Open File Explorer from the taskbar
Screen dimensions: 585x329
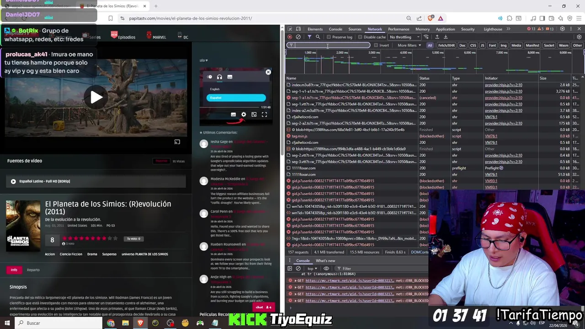(125, 323)
